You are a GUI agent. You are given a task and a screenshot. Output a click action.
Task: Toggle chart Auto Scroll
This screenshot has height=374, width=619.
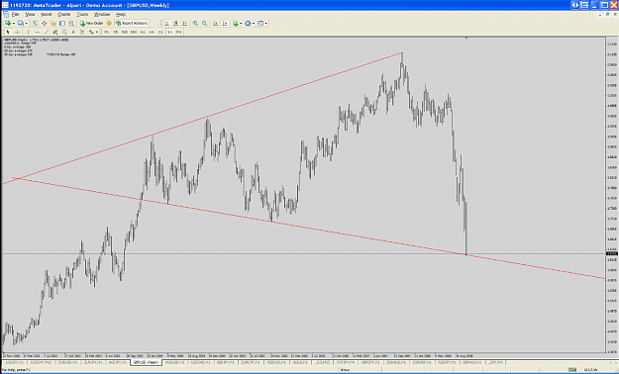(x=215, y=24)
